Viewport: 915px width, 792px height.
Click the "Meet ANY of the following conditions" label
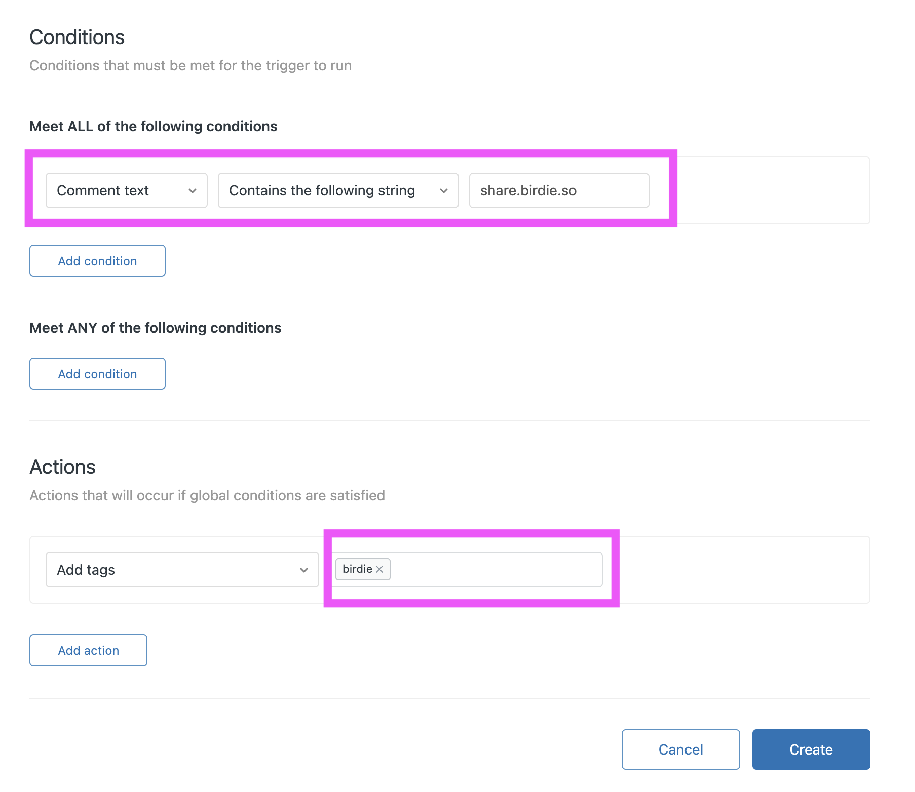click(x=156, y=328)
